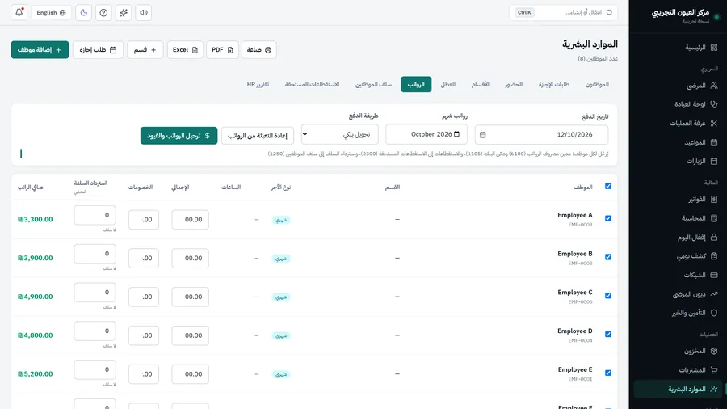Open the notifications bell

[19, 12]
